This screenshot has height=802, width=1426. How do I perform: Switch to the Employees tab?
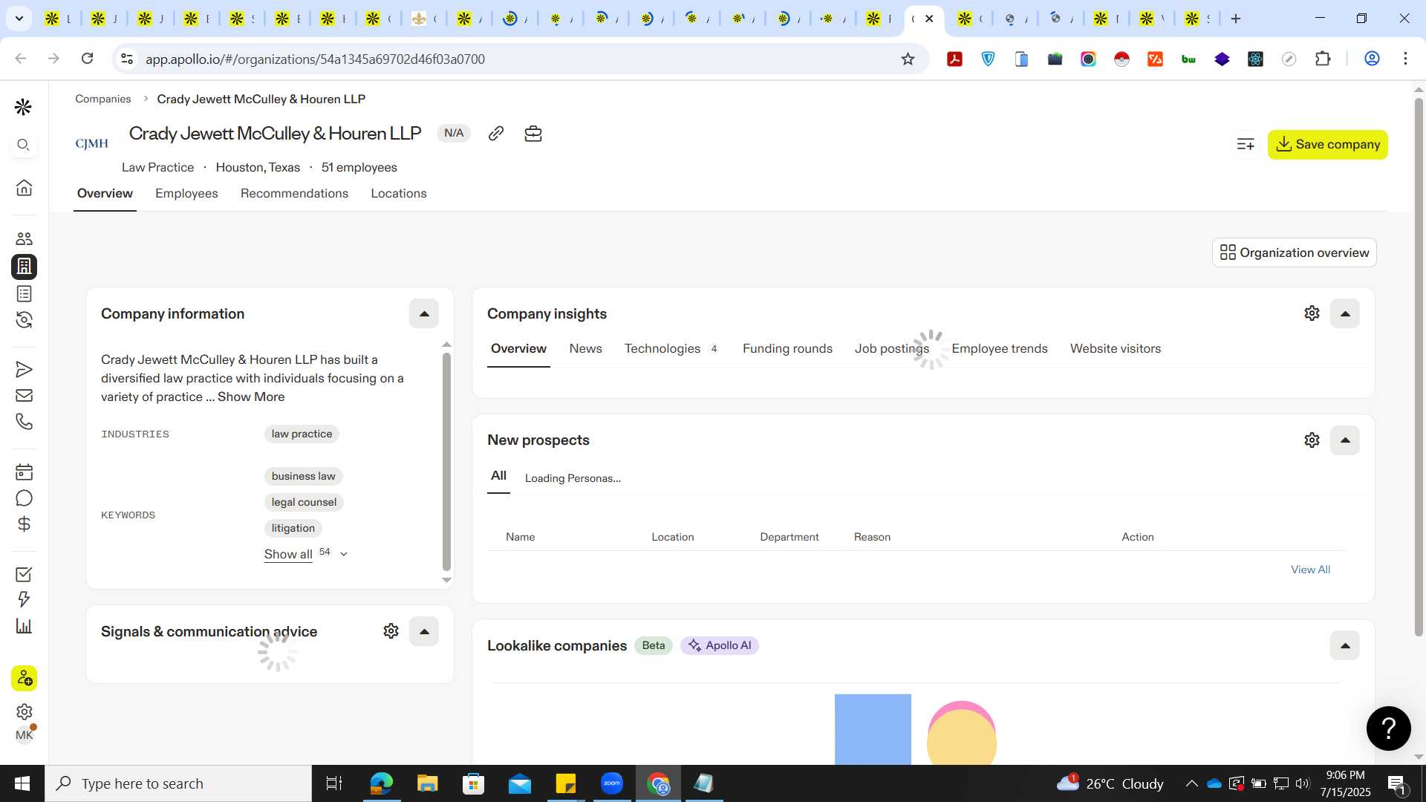186,193
